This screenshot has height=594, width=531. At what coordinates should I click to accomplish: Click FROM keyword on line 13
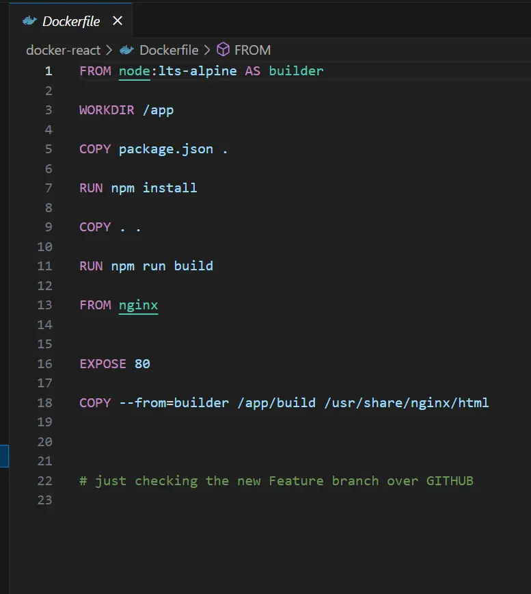[95, 305]
